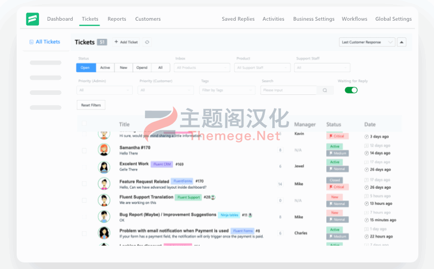Click avatar beside Bug Report ticket
Viewport: 434px width, 269px height.
pos(104,217)
